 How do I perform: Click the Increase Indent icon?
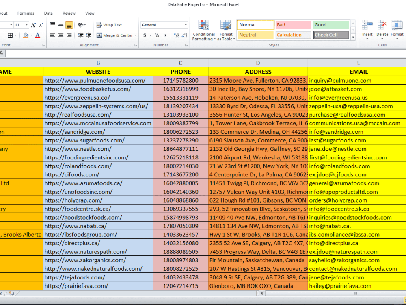89,35
